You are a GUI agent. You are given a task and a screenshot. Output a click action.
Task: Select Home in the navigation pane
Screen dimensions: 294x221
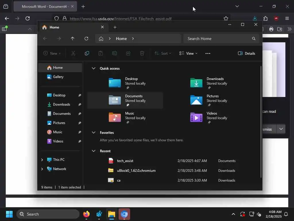click(60, 67)
